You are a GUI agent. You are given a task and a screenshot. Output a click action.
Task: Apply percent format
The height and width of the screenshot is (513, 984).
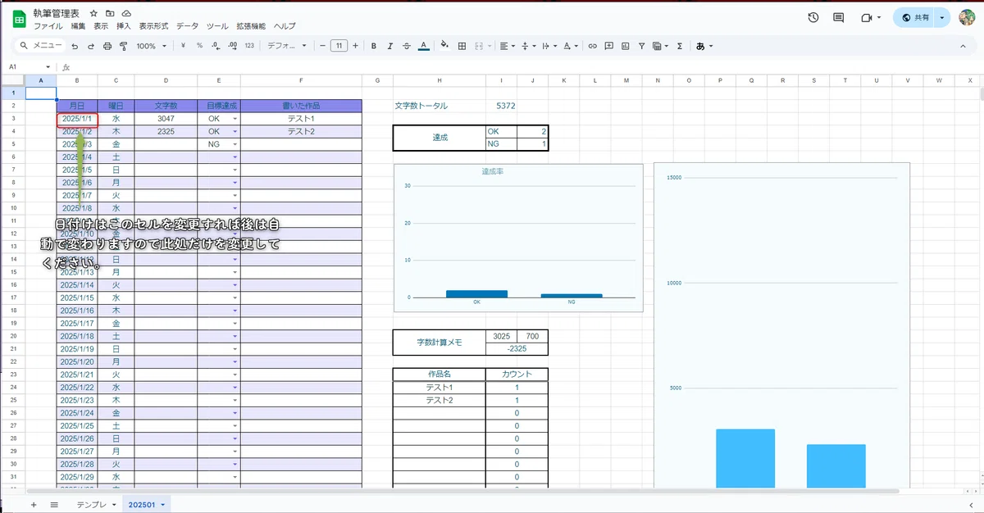[199, 46]
